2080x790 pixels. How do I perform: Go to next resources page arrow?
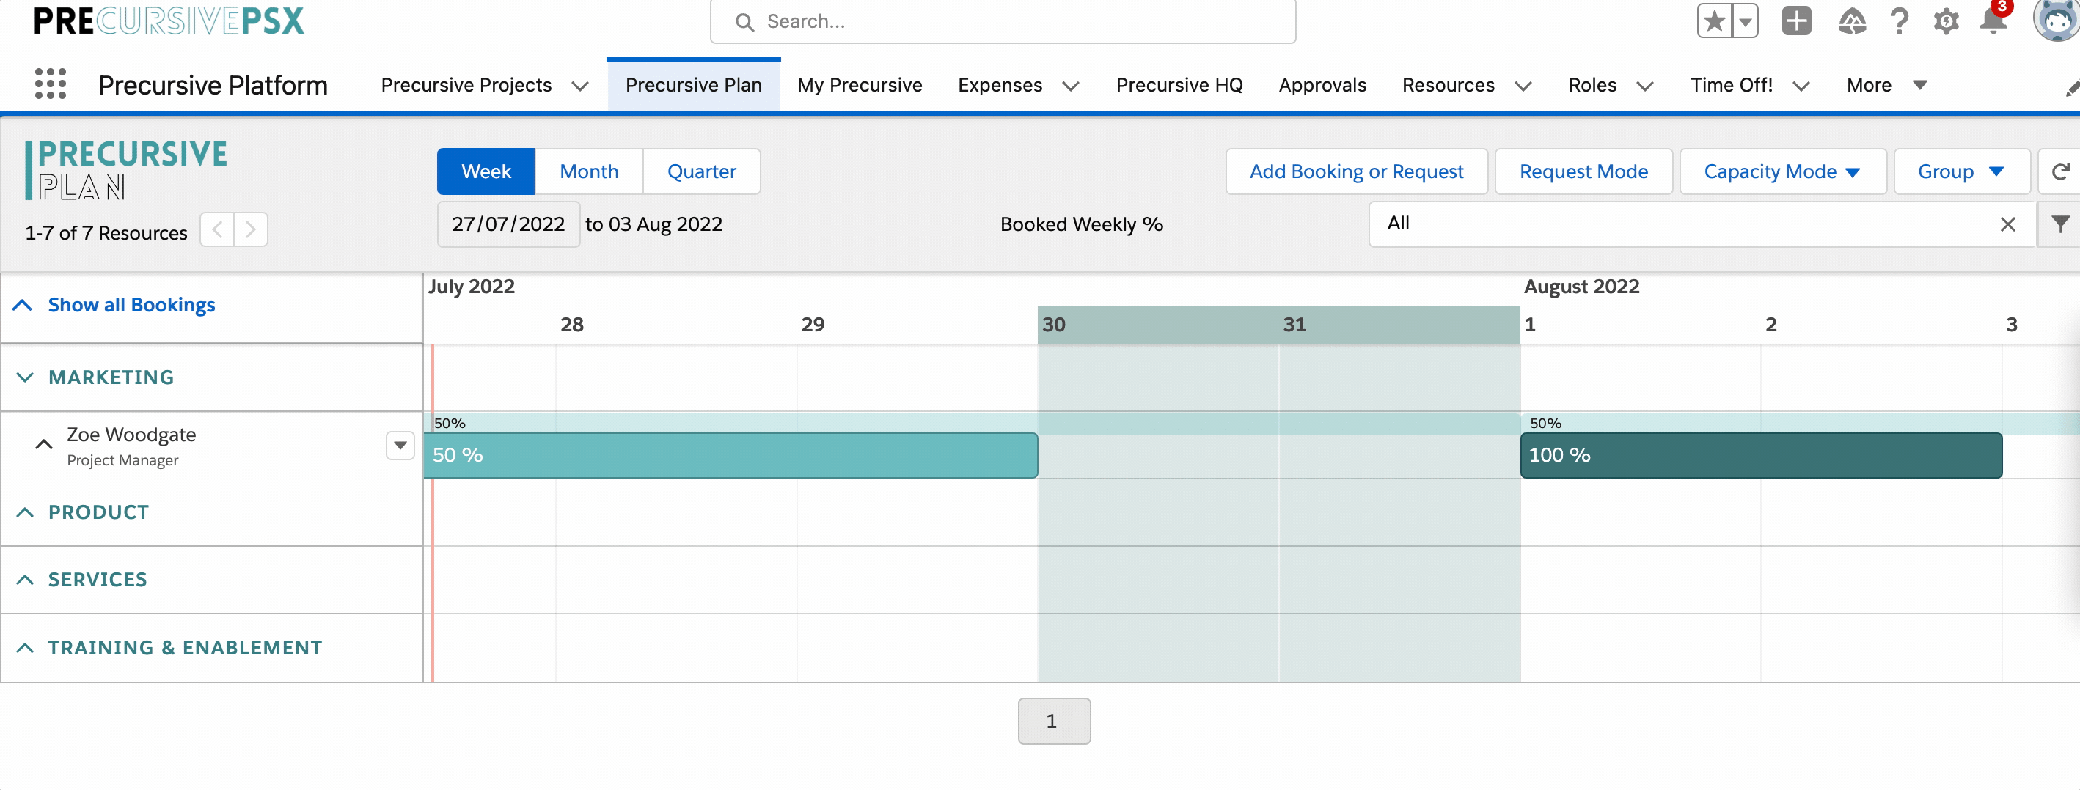(250, 230)
